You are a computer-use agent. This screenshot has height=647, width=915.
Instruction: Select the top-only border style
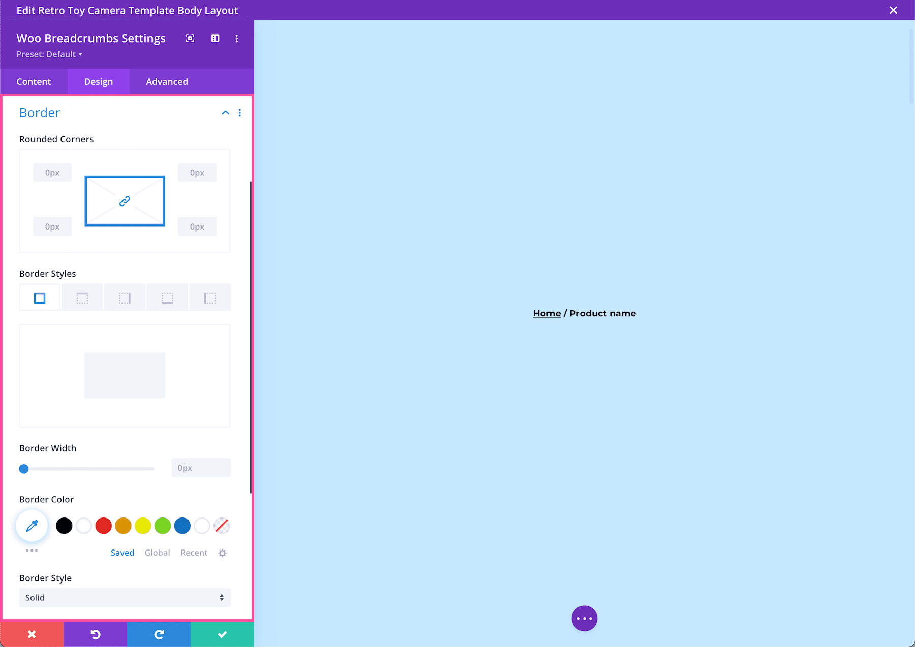[x=82, y=297]
